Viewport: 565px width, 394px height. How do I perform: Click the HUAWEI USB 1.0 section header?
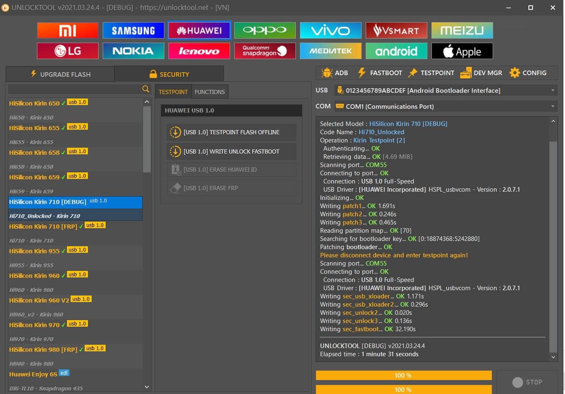tap(231, 110)
